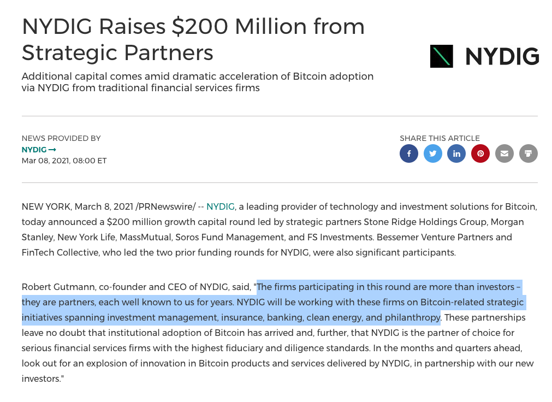
Task: Share article on Facebook icon
Action: [409, 153]
